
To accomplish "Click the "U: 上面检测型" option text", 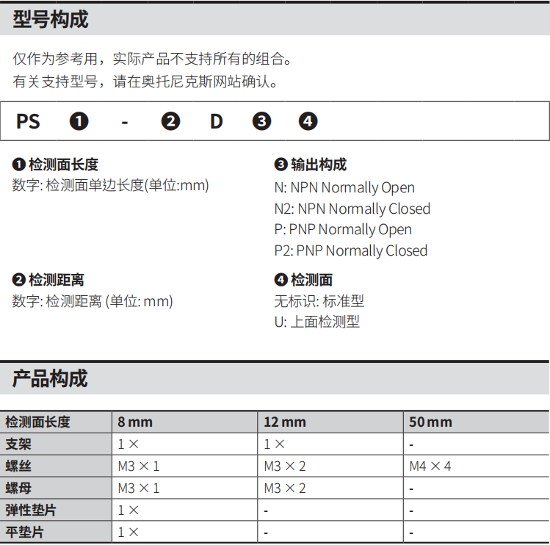I will pos(317,322).
